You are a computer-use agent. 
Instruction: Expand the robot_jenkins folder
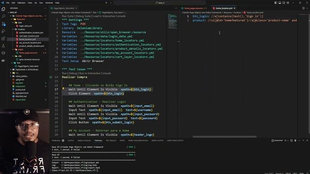tap(11, 76)
